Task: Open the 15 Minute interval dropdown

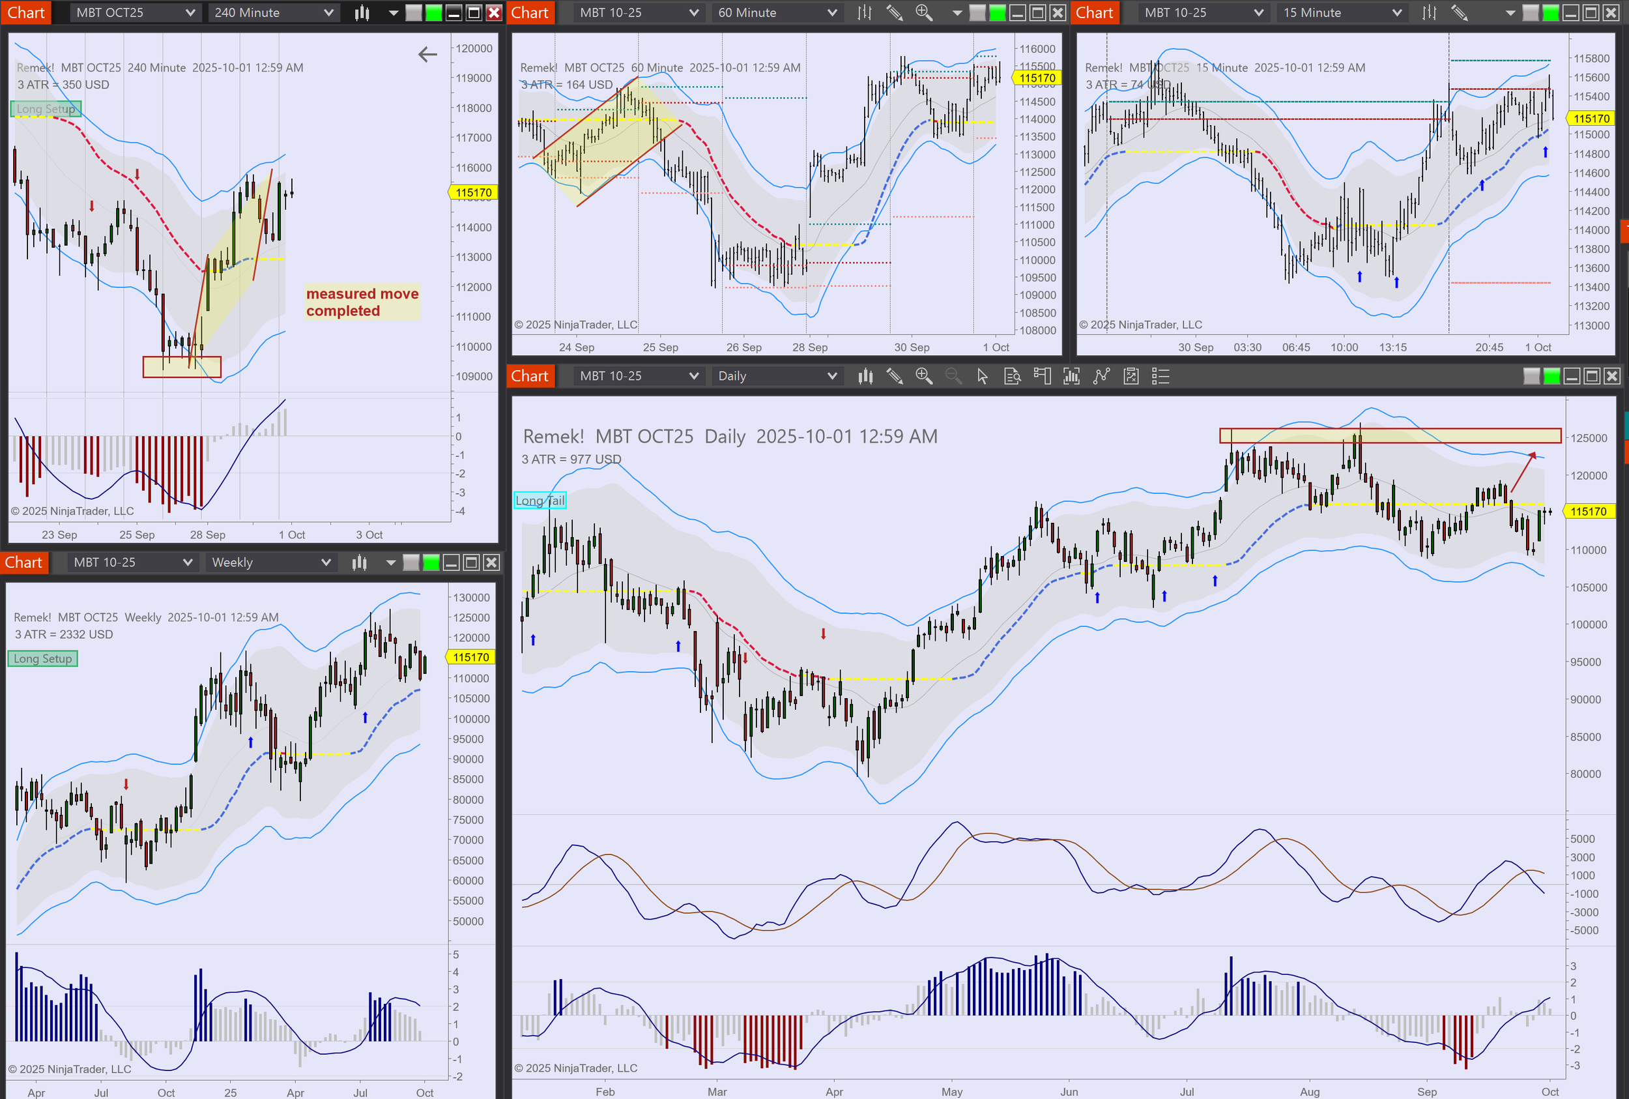Action: [1342, 12]
